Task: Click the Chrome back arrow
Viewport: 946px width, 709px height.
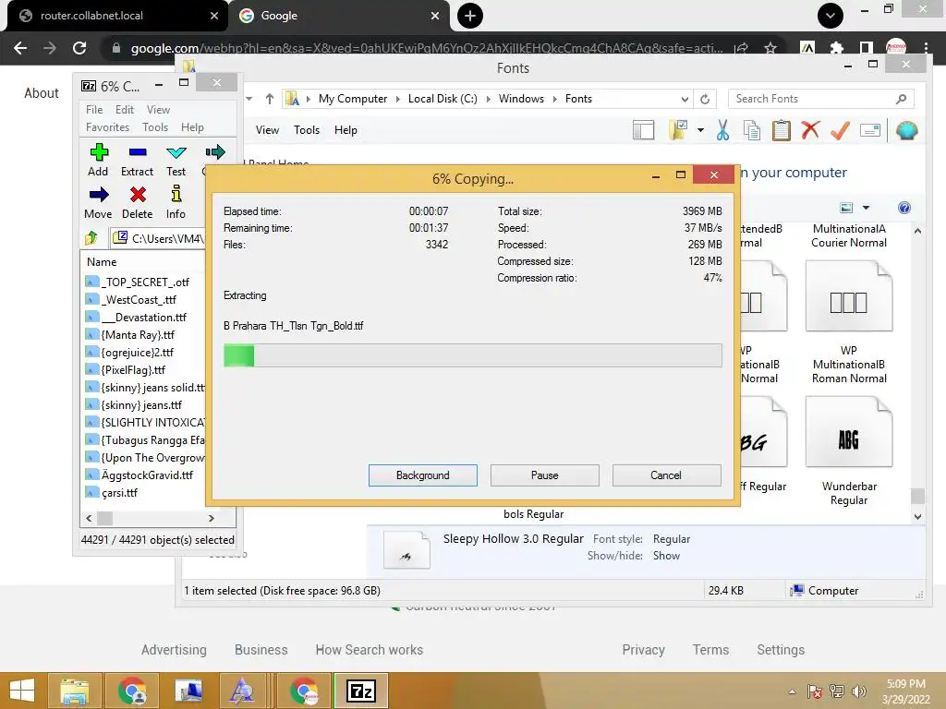Action: (20, 48)
